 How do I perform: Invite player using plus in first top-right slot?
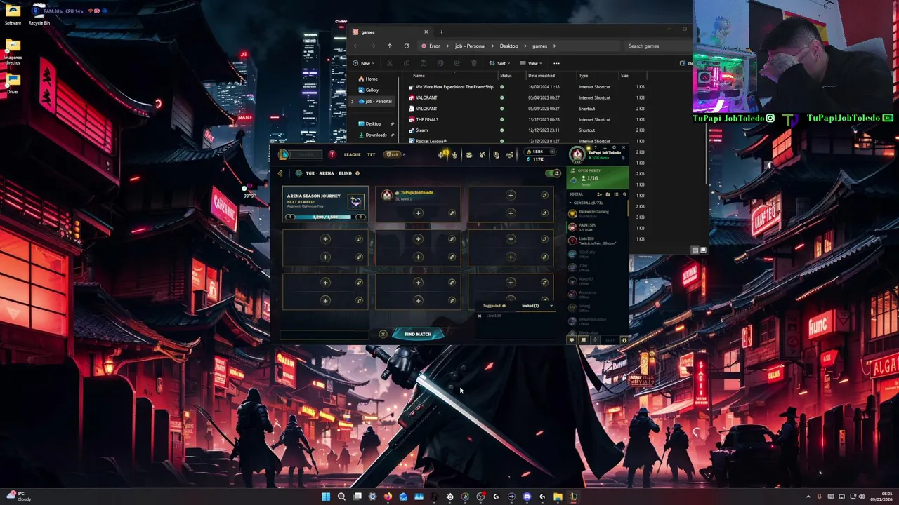click(511, 195)
